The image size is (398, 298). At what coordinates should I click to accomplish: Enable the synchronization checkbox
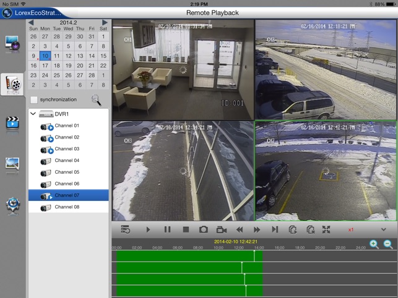tap(34, 100)
